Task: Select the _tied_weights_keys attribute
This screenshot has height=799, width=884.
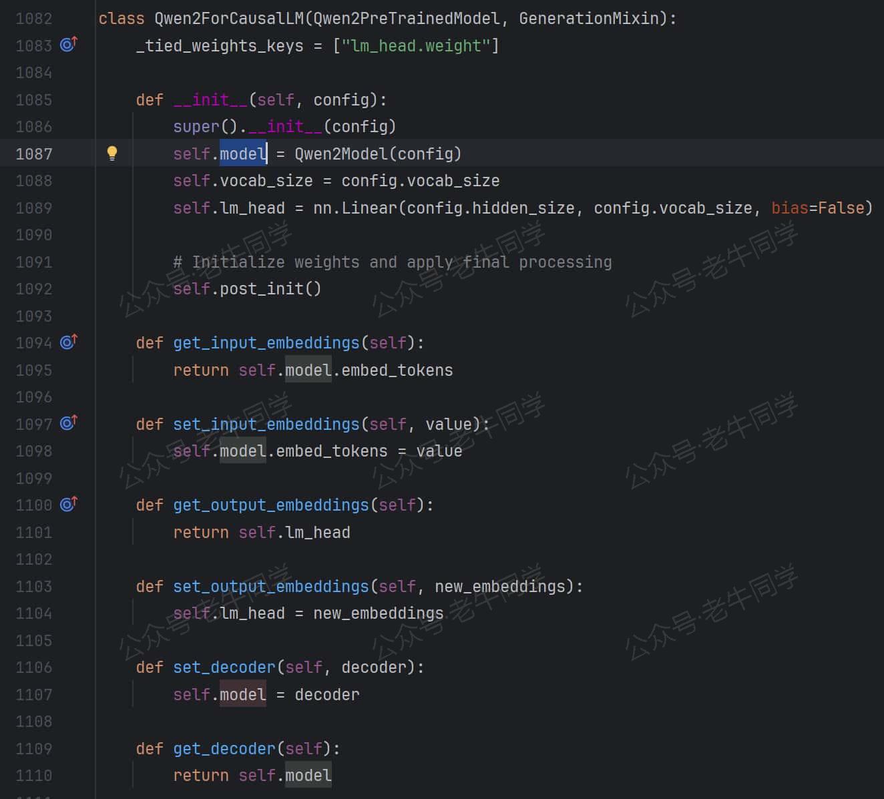Action: click(x=220, y=46)
